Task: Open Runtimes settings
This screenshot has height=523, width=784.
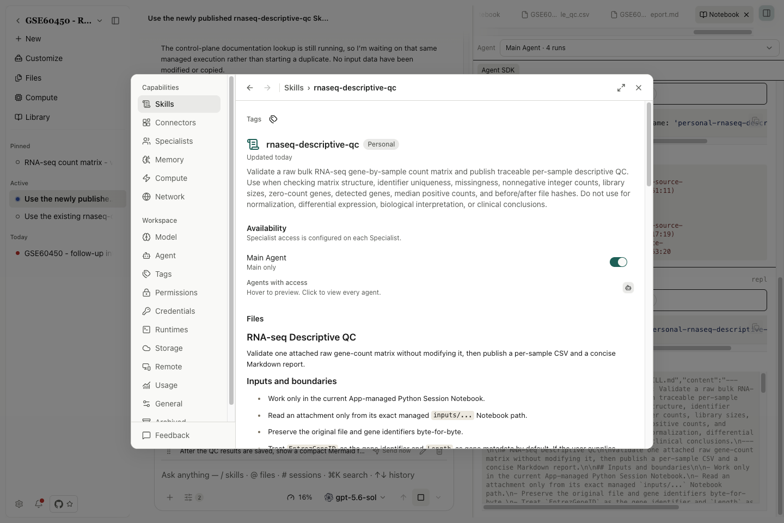Action: pos(179,330)
